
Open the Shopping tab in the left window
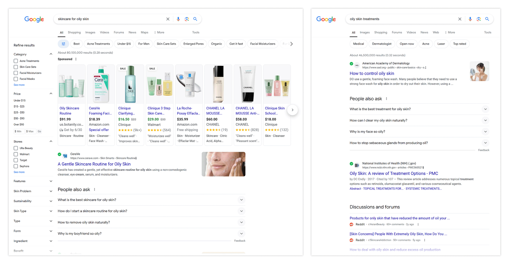coord(74,32)
